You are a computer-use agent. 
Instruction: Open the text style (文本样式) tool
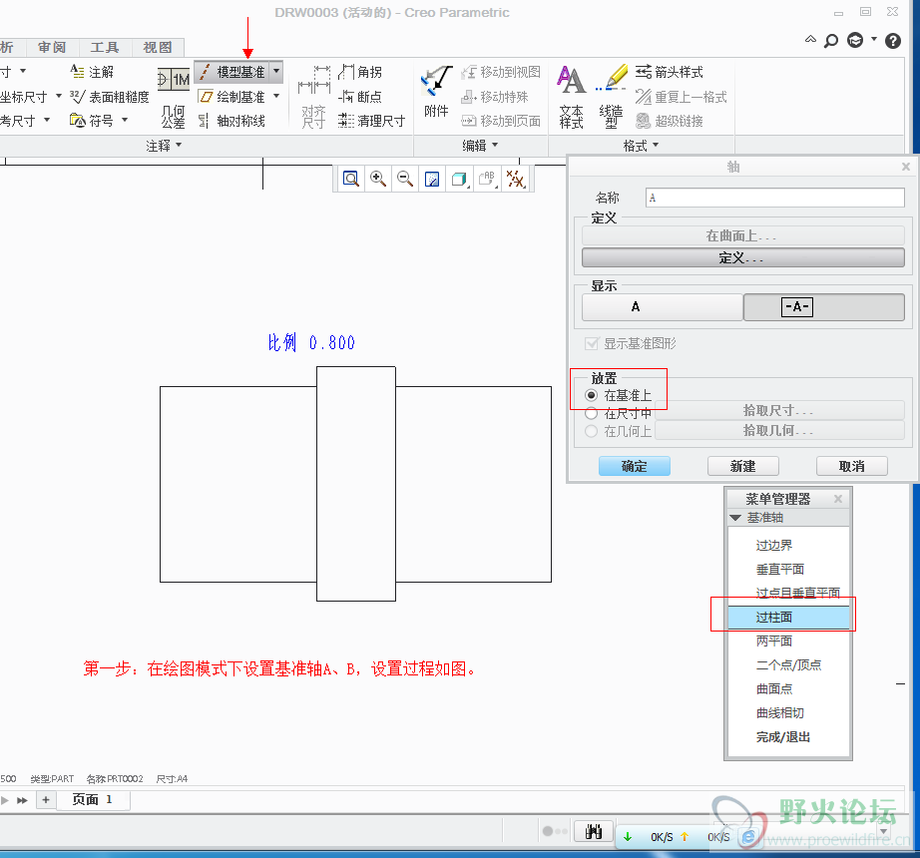coord(571,96)
